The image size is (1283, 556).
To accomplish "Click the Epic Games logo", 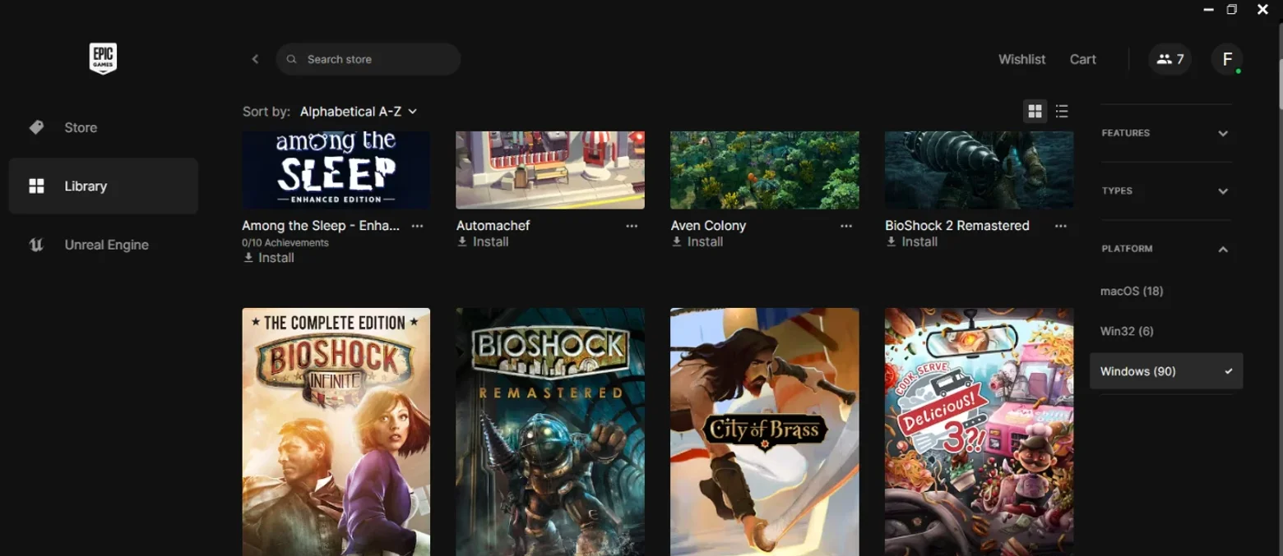I will point(103,58).
